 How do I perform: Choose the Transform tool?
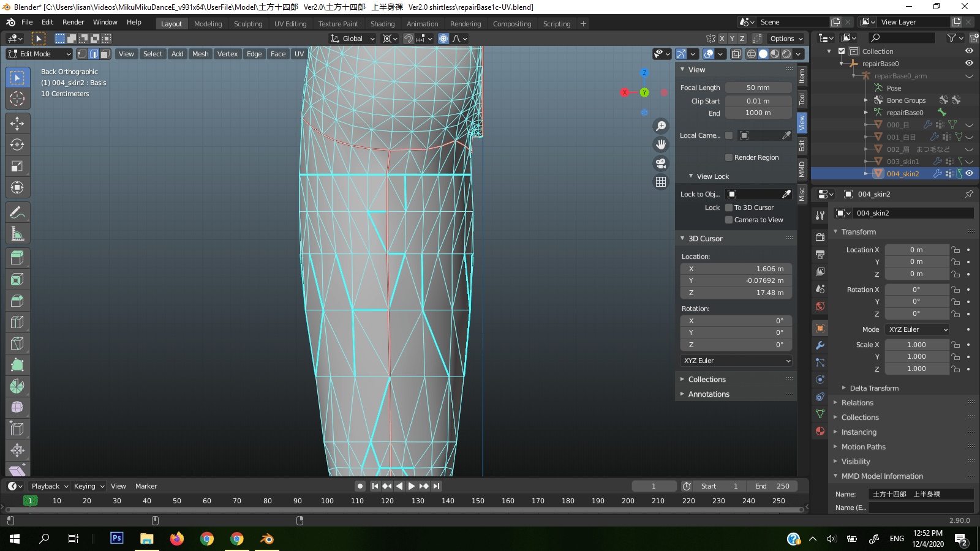point(17,187)
